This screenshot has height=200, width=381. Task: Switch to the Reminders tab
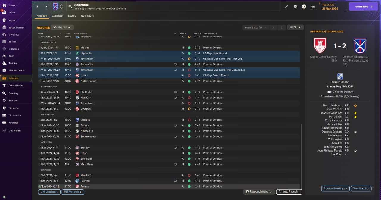coord(88,16)
